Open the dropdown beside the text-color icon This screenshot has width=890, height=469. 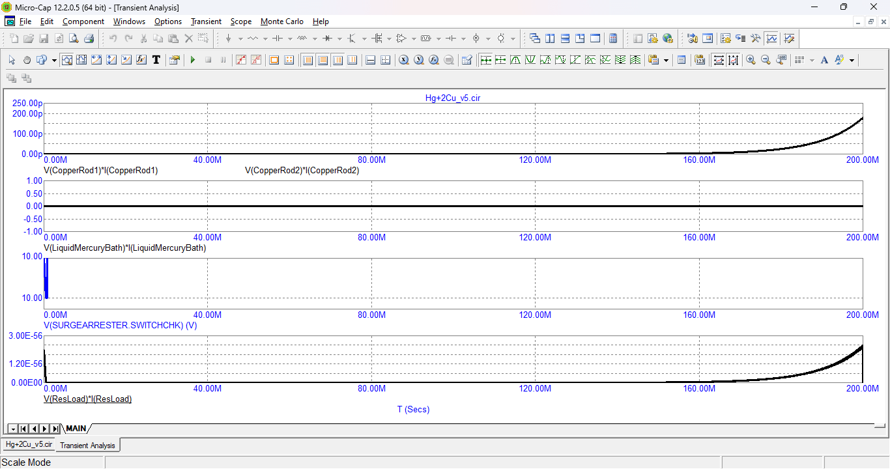tap(852, 60)
